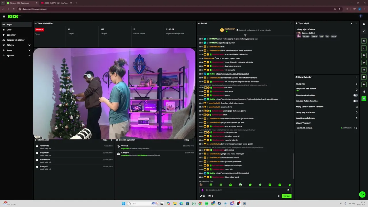
Task: Open Yasaklanmış kelimeler settings
Action: point(327,118)
